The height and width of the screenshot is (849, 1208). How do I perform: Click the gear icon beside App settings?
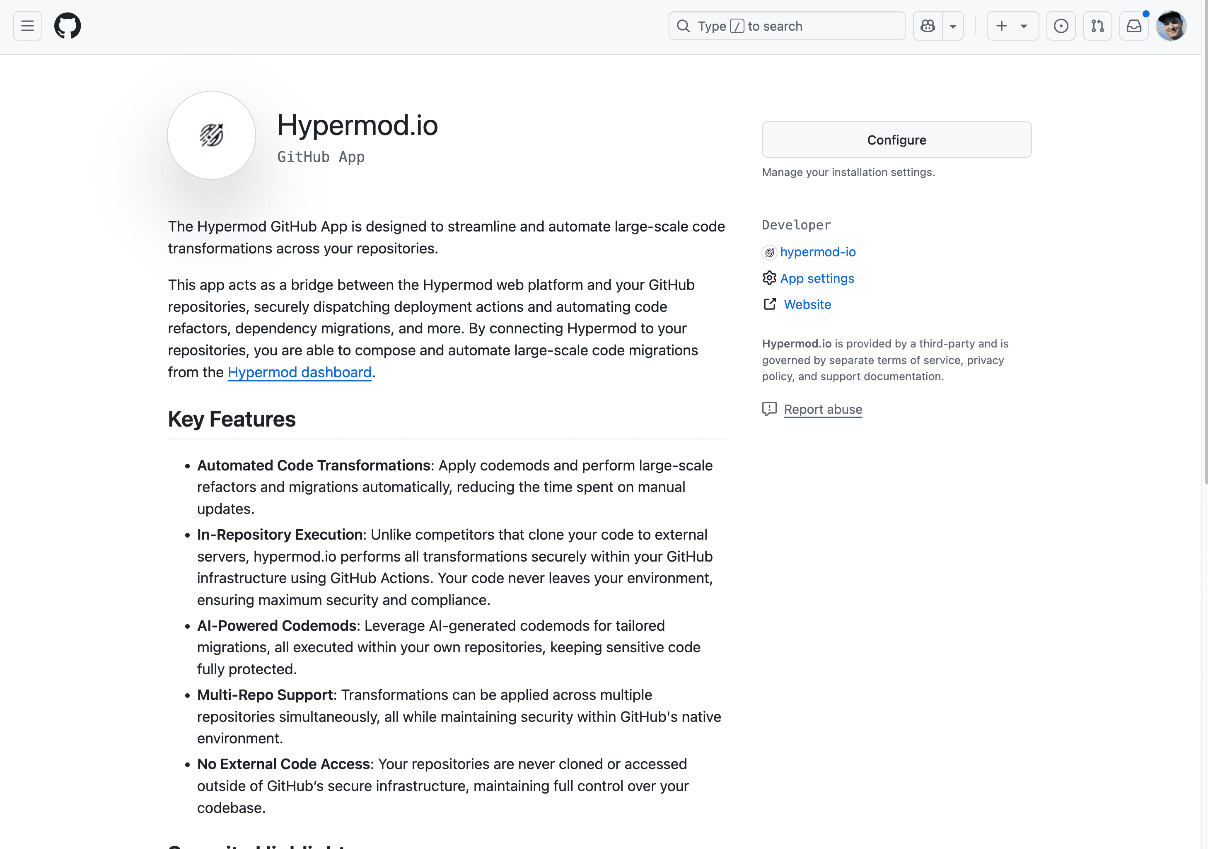pyautogui.click(x=769, y=278)
